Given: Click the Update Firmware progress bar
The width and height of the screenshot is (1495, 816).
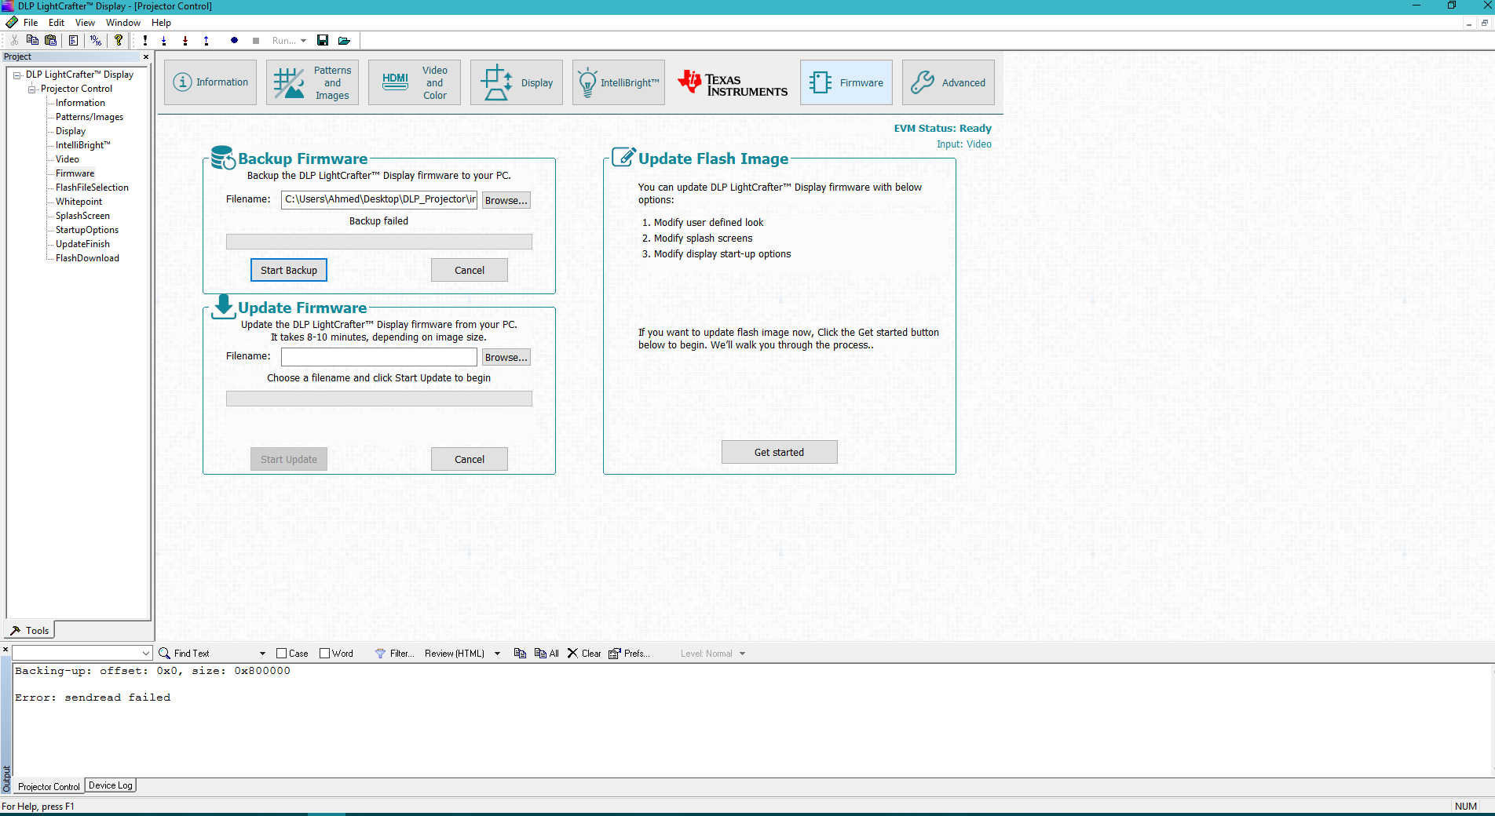Looking at the screenshot, I should tap(379, 399).
